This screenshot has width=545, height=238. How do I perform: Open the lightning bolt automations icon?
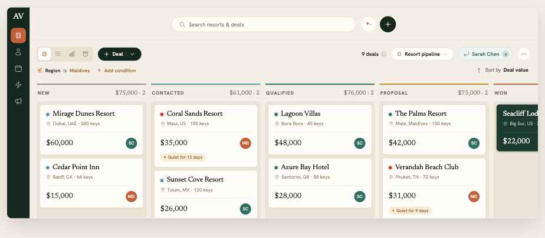point(18,85)
